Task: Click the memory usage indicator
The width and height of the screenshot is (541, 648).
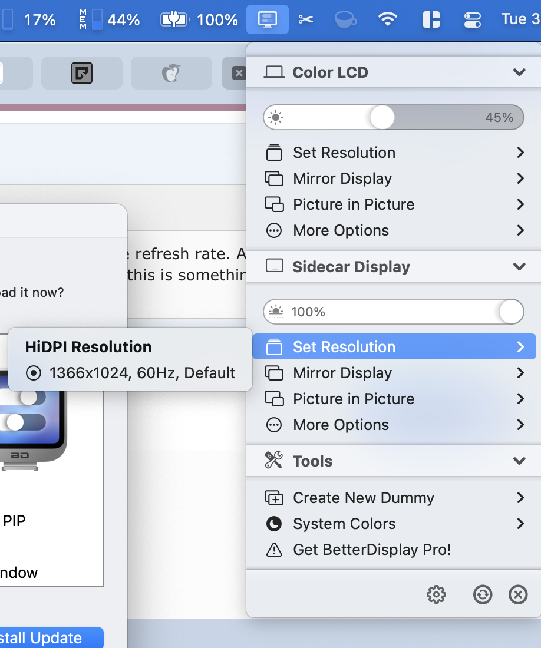Action: pyautogui.click(x=110, y=19)
